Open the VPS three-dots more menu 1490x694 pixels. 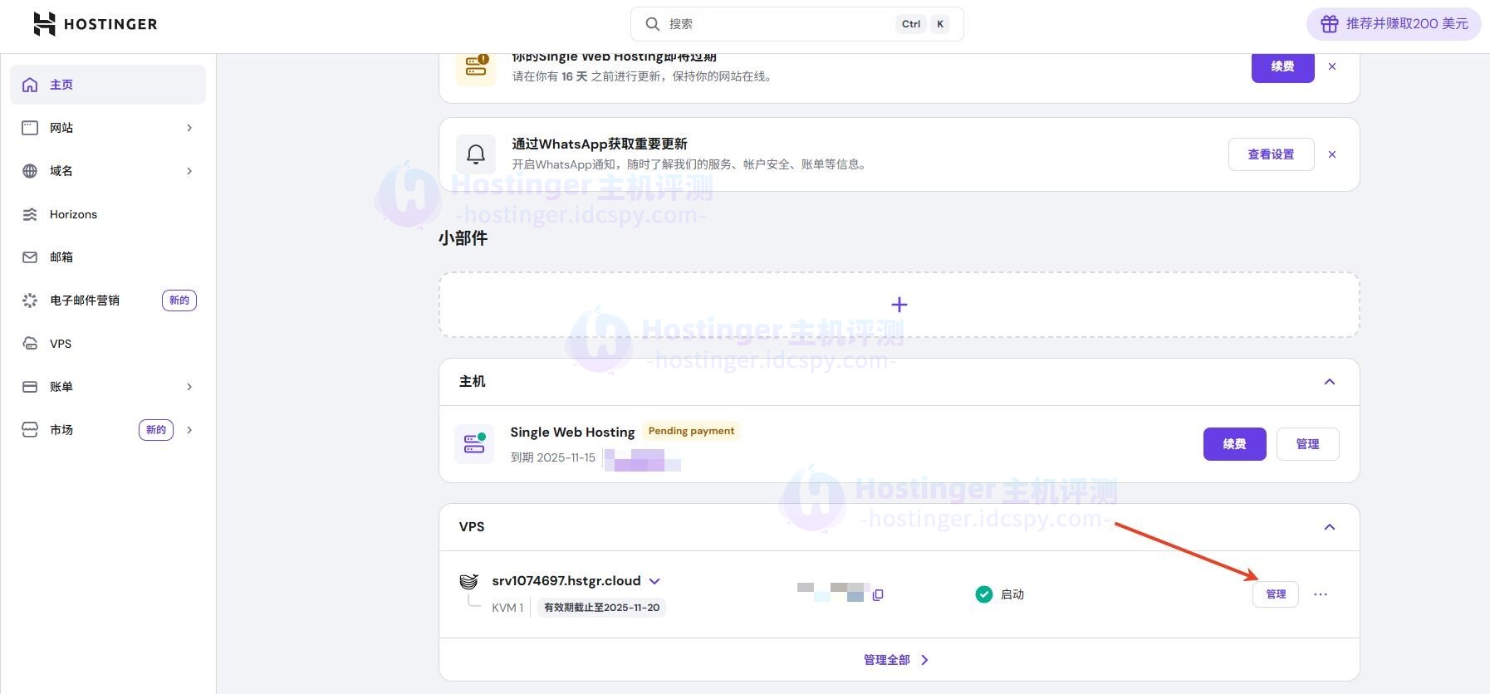(x=1321, y=594)
